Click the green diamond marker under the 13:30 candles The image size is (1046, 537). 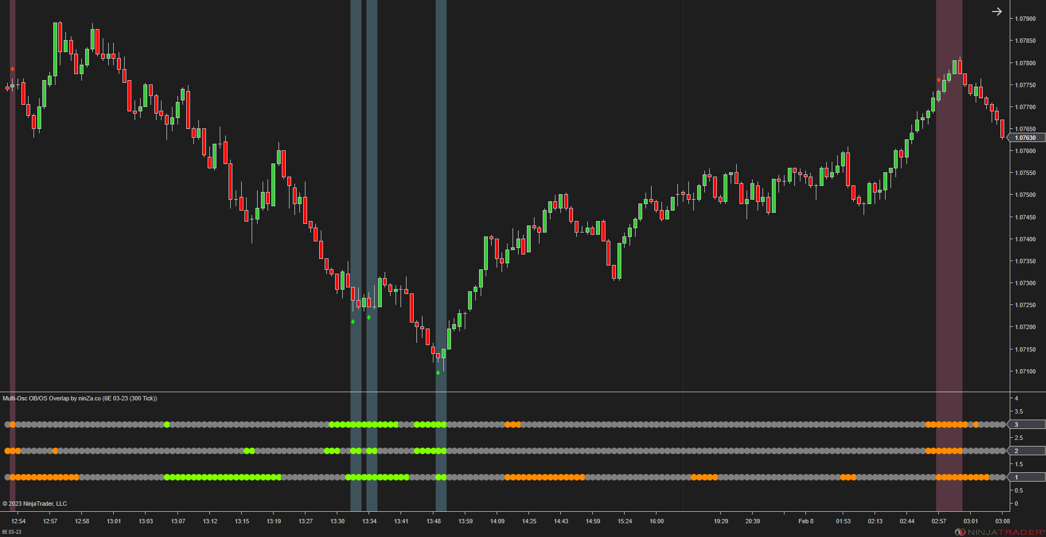pyautogui.click(x=353, y=321)
